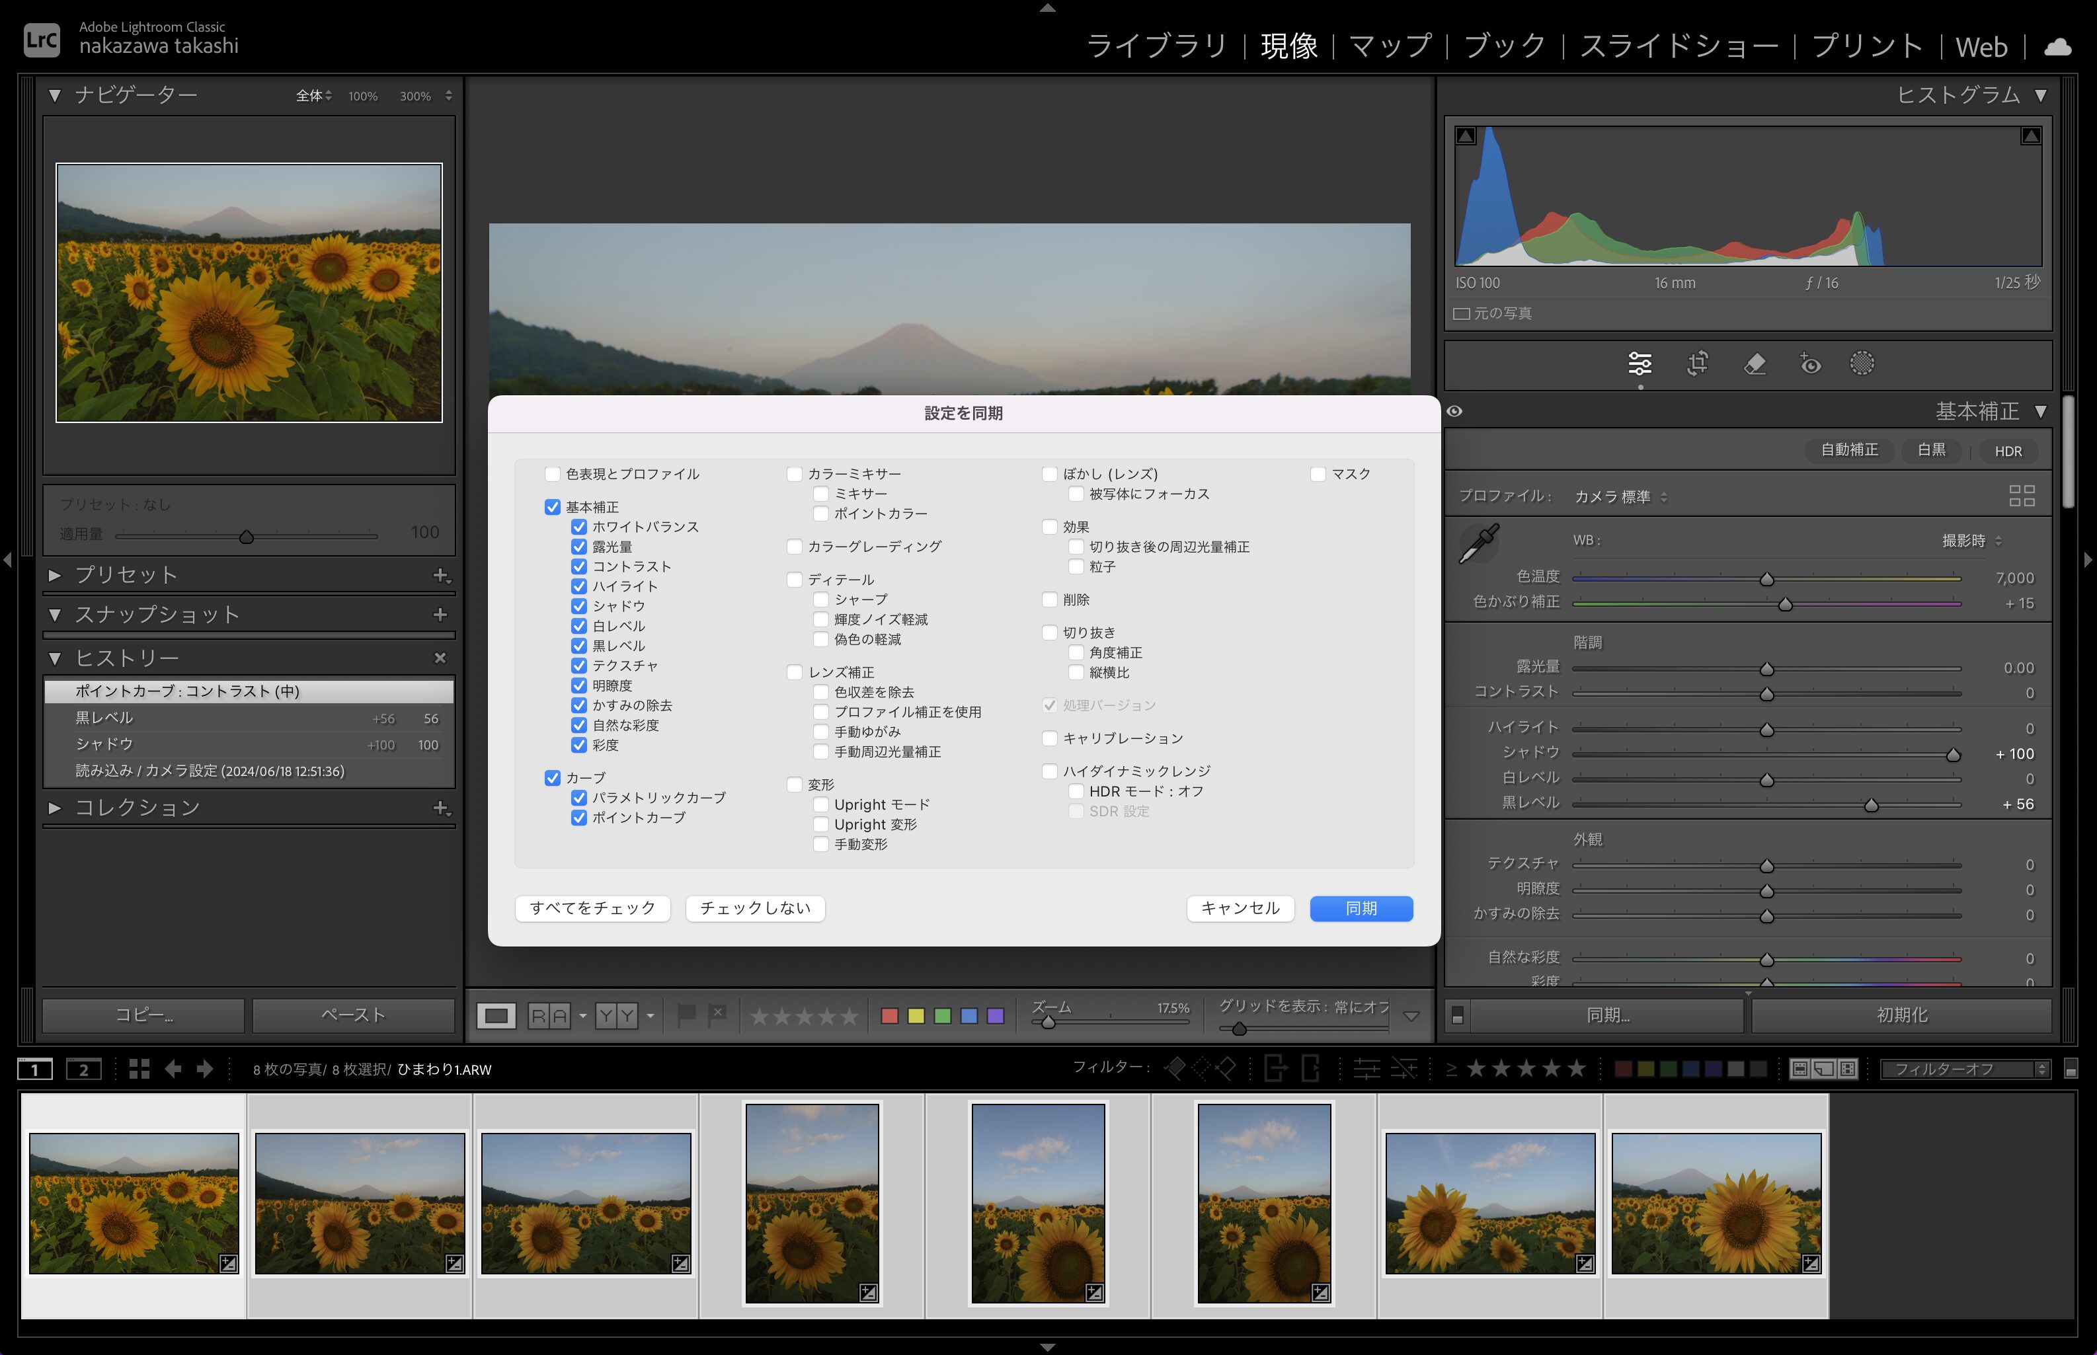Viewport: 2097px width, 1355px height.
Task: Open the profile browser grid icon
Action: (2022, 495)
